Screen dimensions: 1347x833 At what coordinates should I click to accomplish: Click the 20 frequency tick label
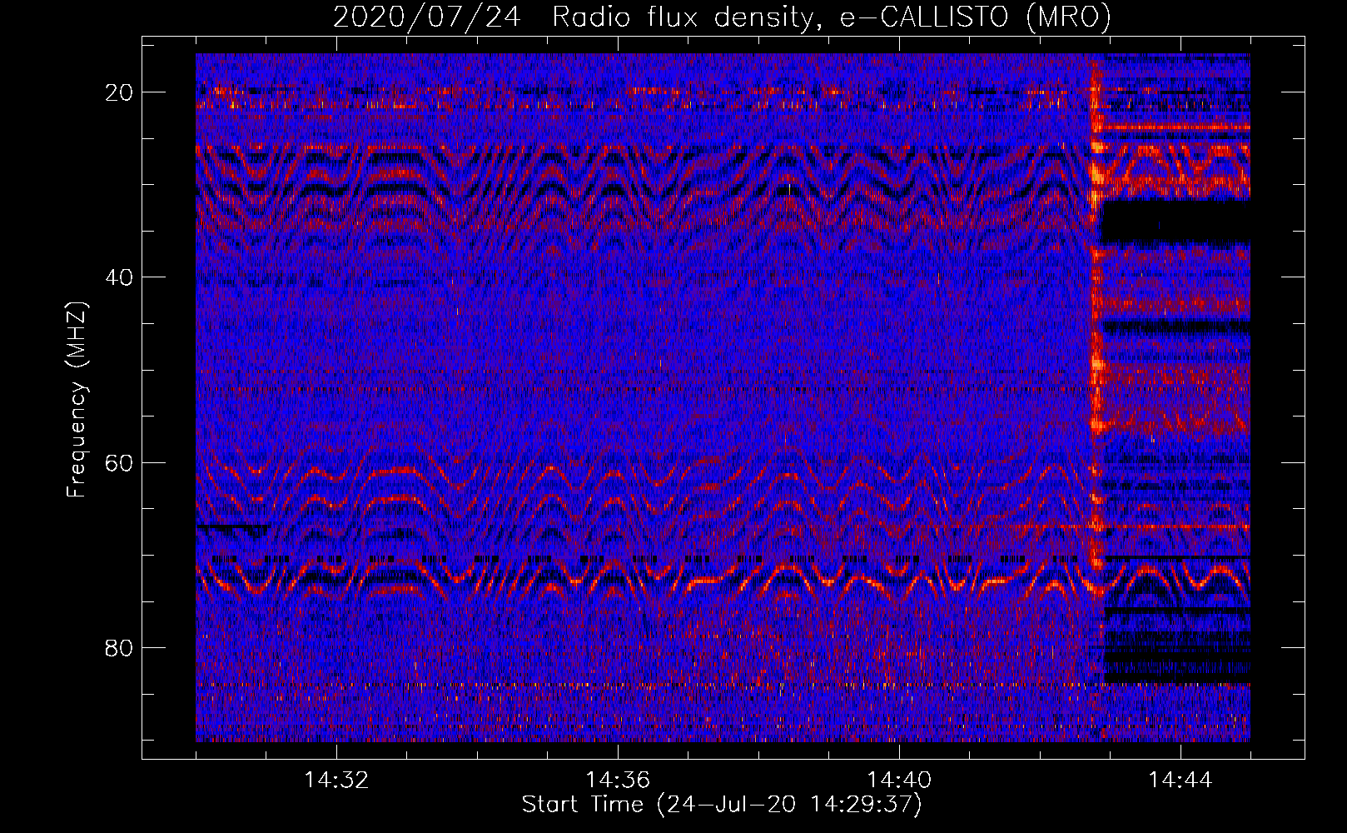[120, 92]
